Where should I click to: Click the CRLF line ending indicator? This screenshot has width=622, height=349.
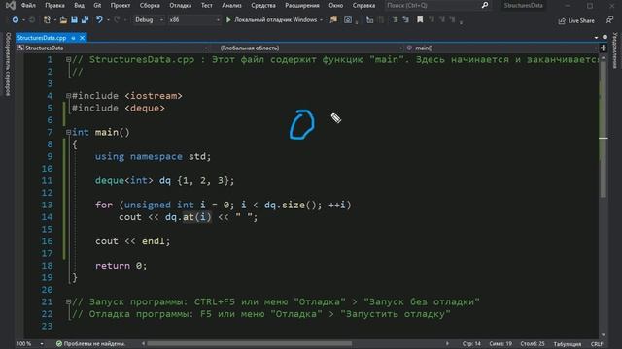[597, 344]
